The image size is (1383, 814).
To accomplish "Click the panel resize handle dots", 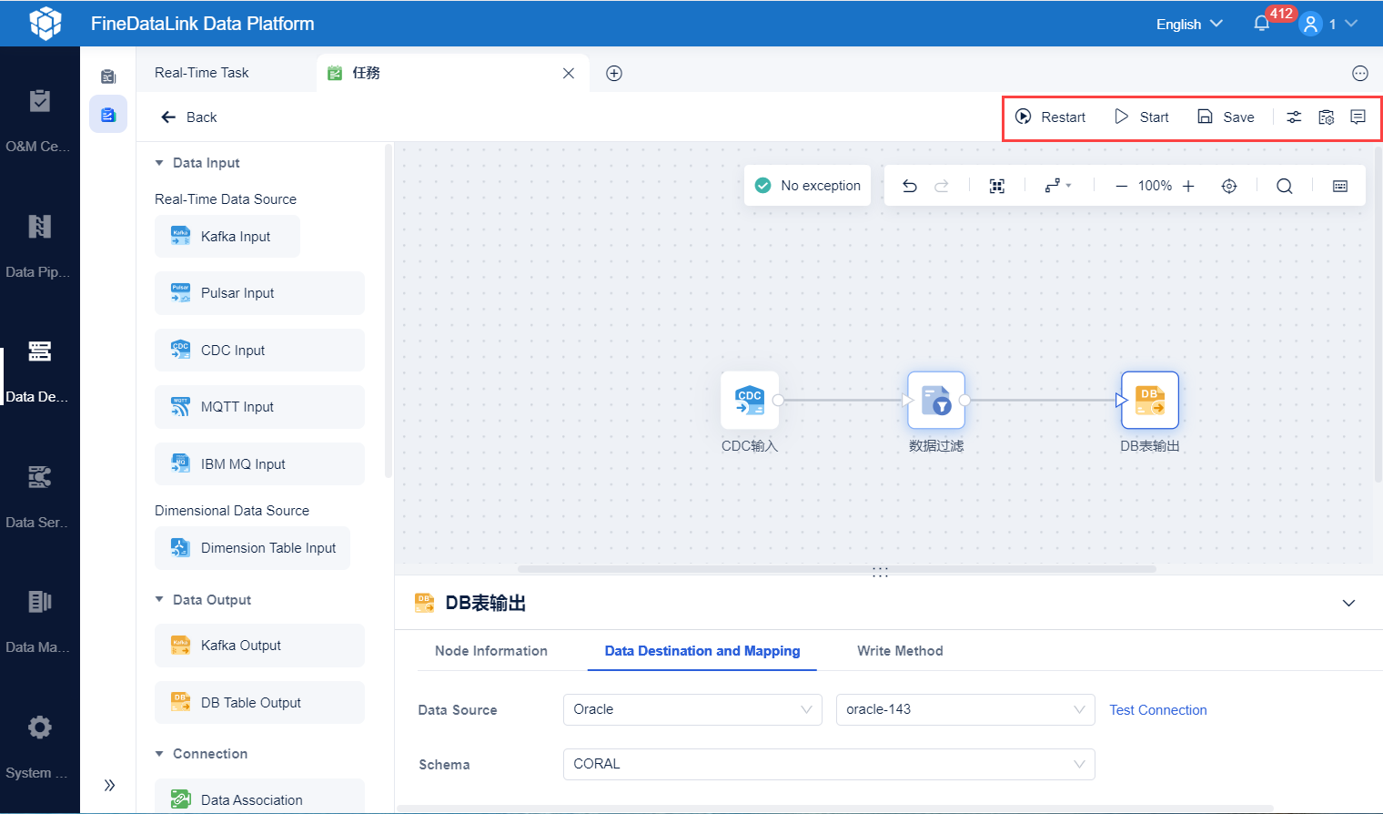I will (880, 573).
